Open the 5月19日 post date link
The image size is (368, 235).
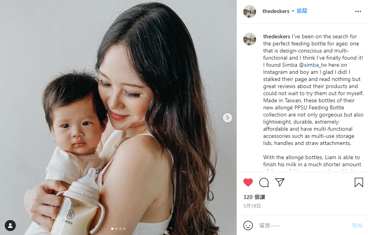point(252,206)
